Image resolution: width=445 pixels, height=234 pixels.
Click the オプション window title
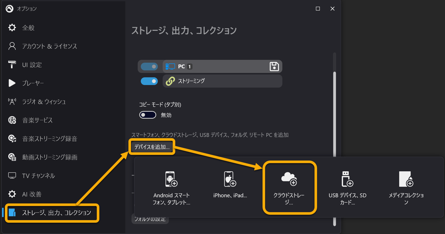pos(27,9)
